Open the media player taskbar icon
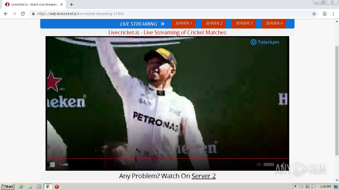339x190 pixels. pyautogui.click(x=39, y=187)
